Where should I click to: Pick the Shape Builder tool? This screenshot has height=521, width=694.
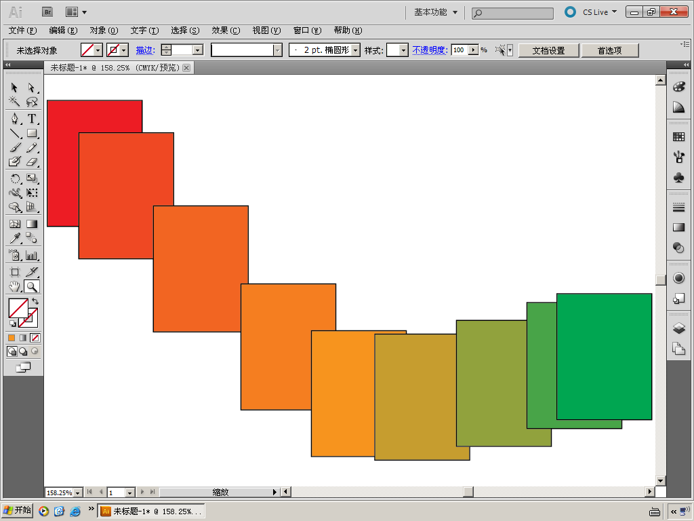(15, 207)
